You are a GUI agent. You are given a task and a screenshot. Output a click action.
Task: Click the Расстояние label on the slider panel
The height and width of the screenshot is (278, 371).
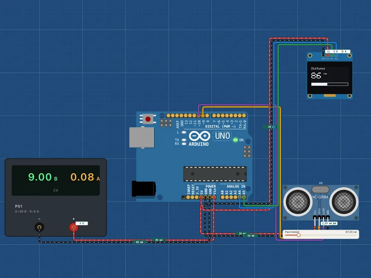coord(292,232)
